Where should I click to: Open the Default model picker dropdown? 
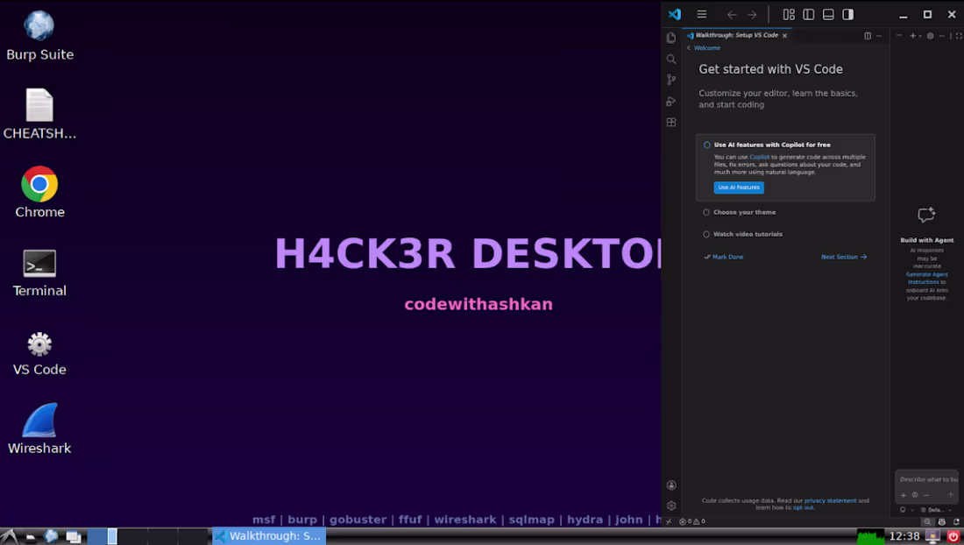[x=934, y=510]
